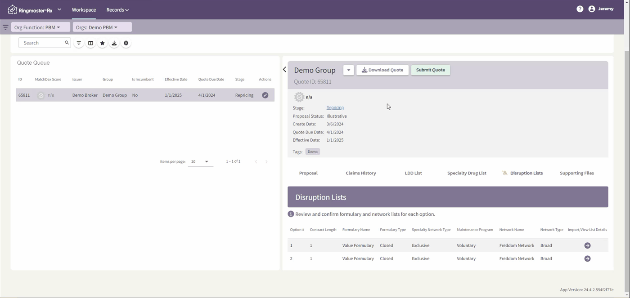
Task: Open the Records menu in the top bar
Action: click(117, 9)
